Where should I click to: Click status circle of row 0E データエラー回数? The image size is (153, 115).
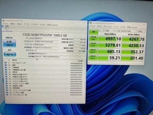point(7,93)
